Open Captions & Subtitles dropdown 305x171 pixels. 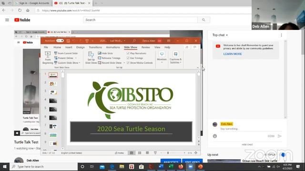[x=175, y=57]
